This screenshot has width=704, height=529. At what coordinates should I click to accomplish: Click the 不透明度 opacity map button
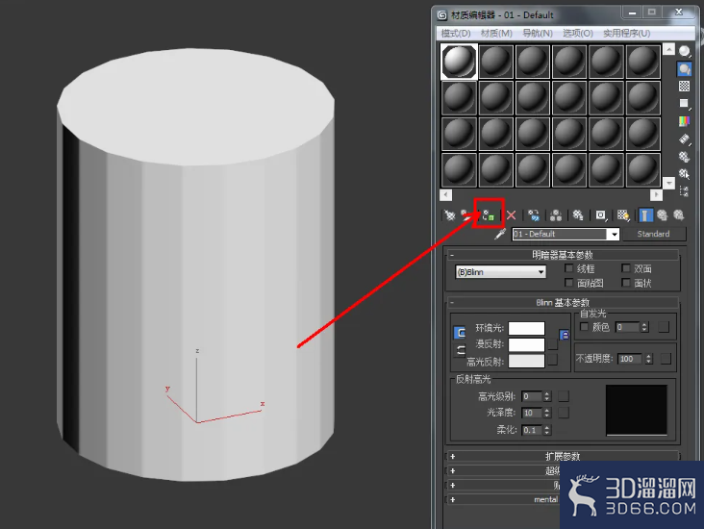pos(666,359)
